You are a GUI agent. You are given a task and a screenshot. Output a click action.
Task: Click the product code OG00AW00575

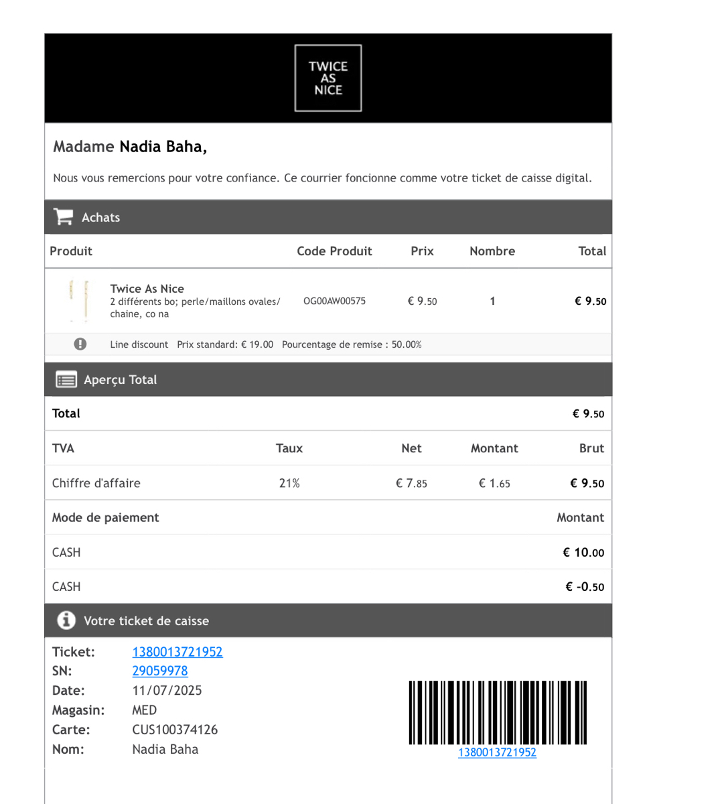pyautogui.click(x=334, y=301)
